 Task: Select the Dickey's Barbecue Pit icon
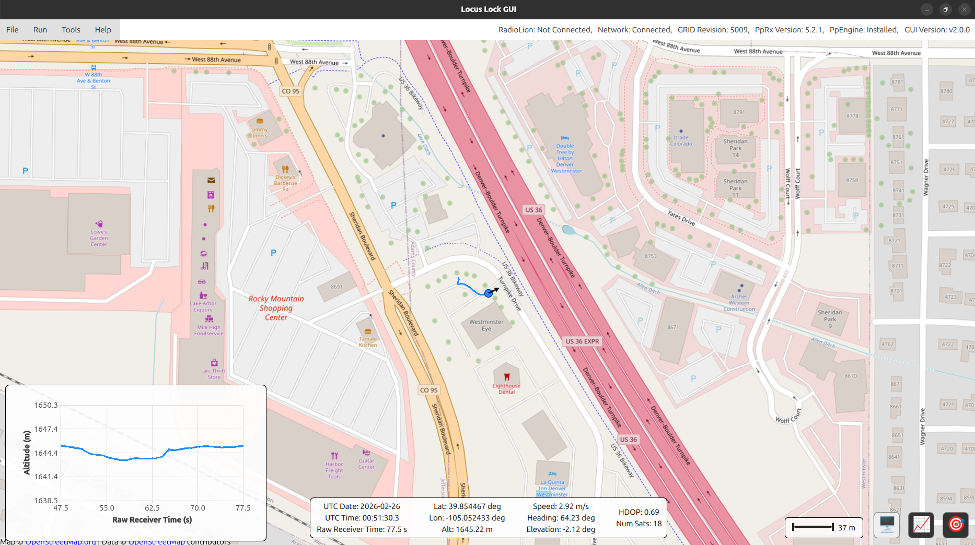(285, 169)
